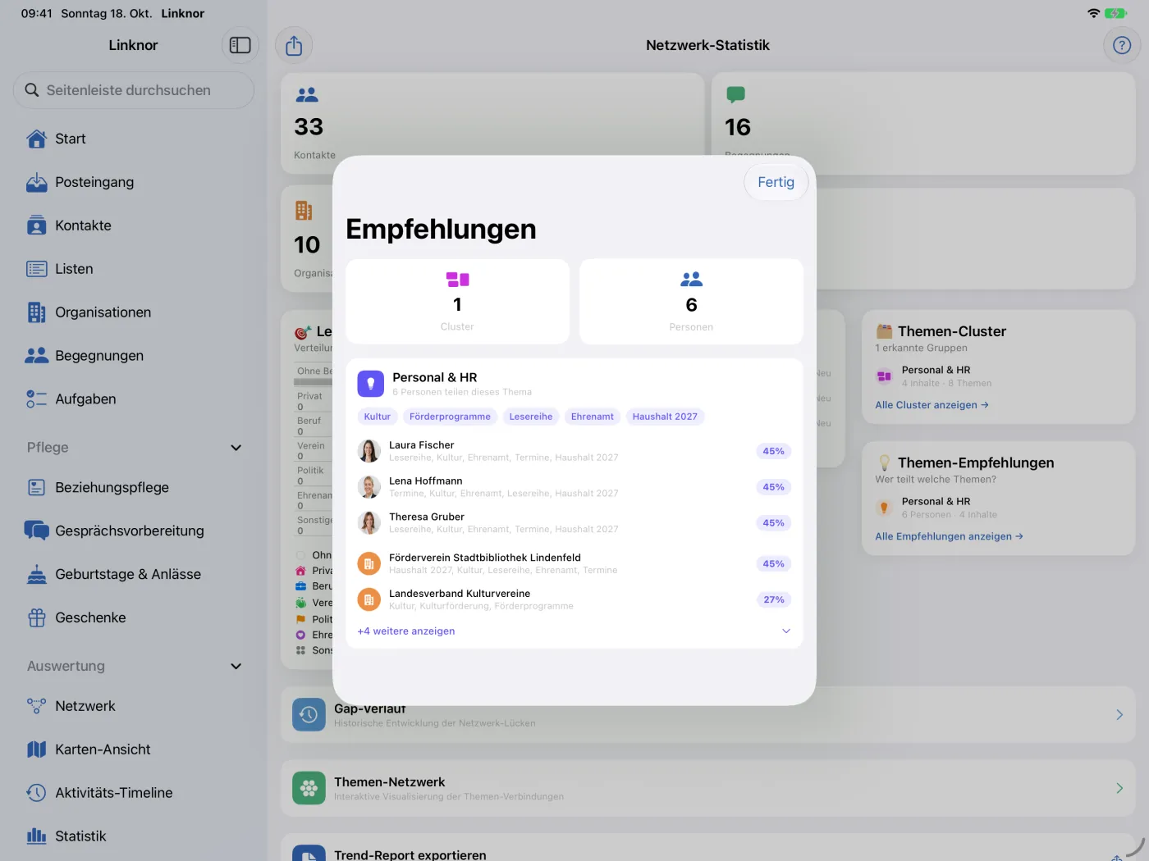This screenshot has width=1149, height=861.
Task: Select the Förderprogramme topic tag
Action: tap(450, 417)
